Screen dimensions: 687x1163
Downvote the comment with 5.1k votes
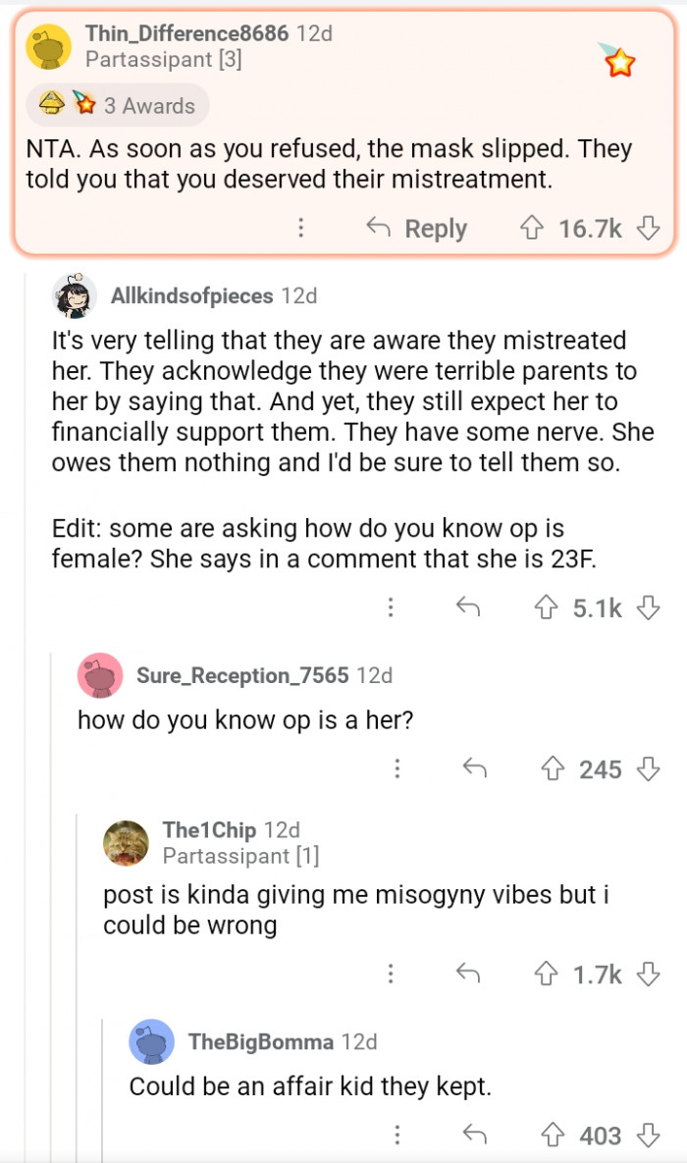pyautogui.click(x=648, y=608)
